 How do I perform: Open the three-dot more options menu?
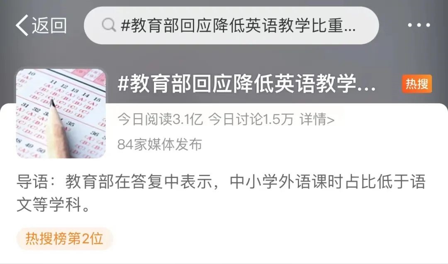pyautogui.click(x=419, y=25)
